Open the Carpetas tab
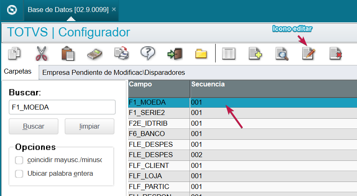Viewport: 357px width, 196px height. (x=18, y=71)
